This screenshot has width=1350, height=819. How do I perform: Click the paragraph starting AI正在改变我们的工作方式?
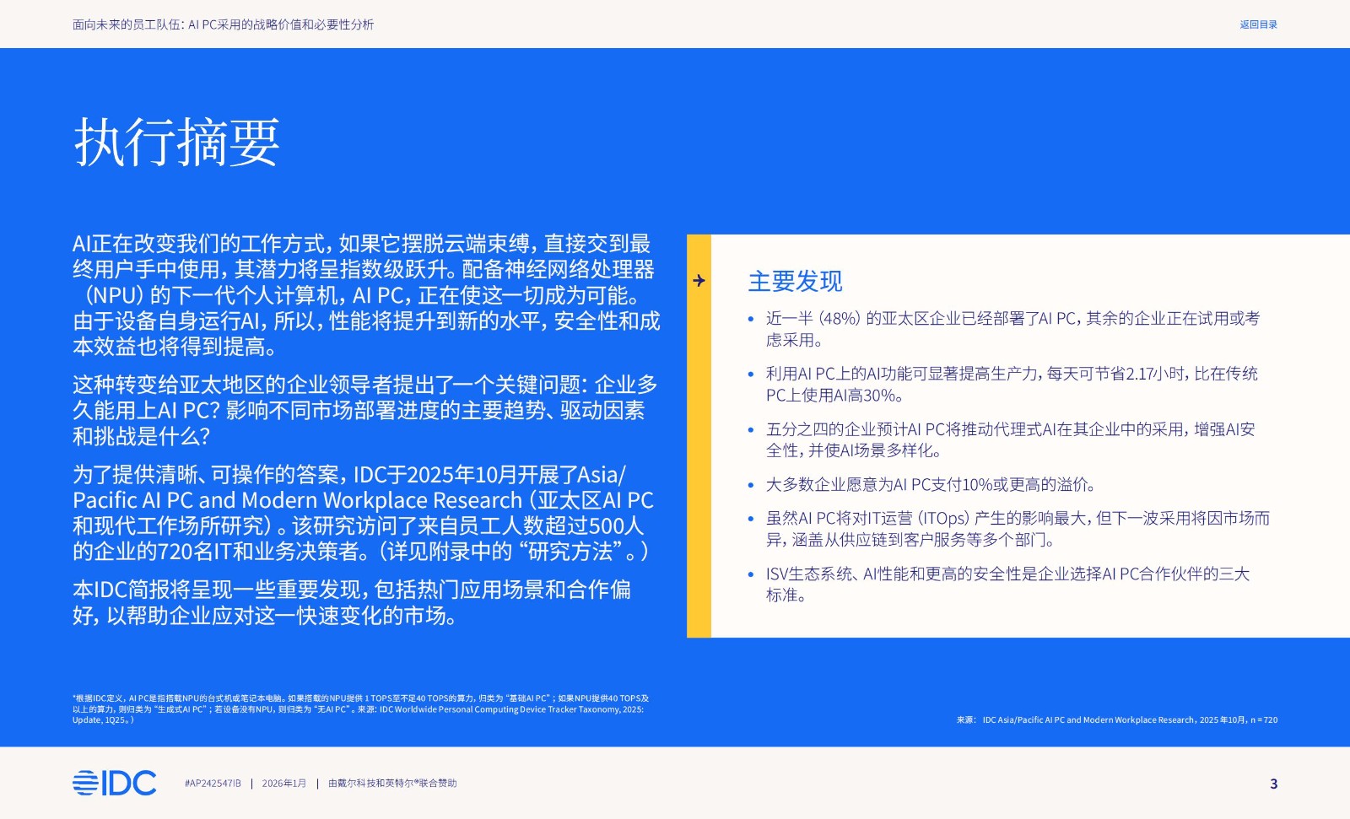click(x=365, y=295)
